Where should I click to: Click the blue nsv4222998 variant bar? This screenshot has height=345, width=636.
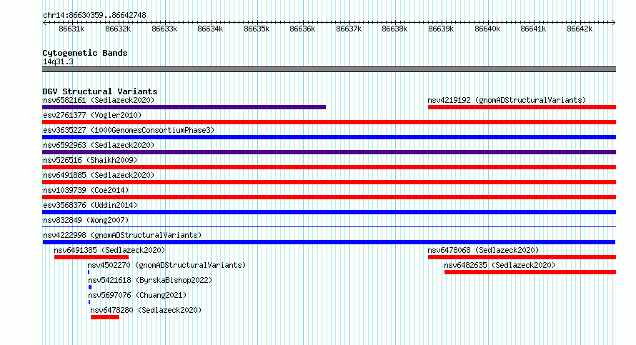point(329,242)
